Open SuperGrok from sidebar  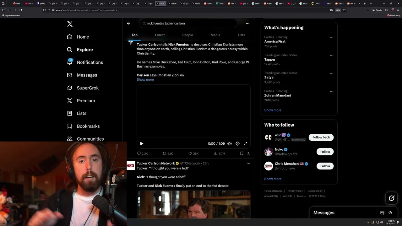pos(83,88)
